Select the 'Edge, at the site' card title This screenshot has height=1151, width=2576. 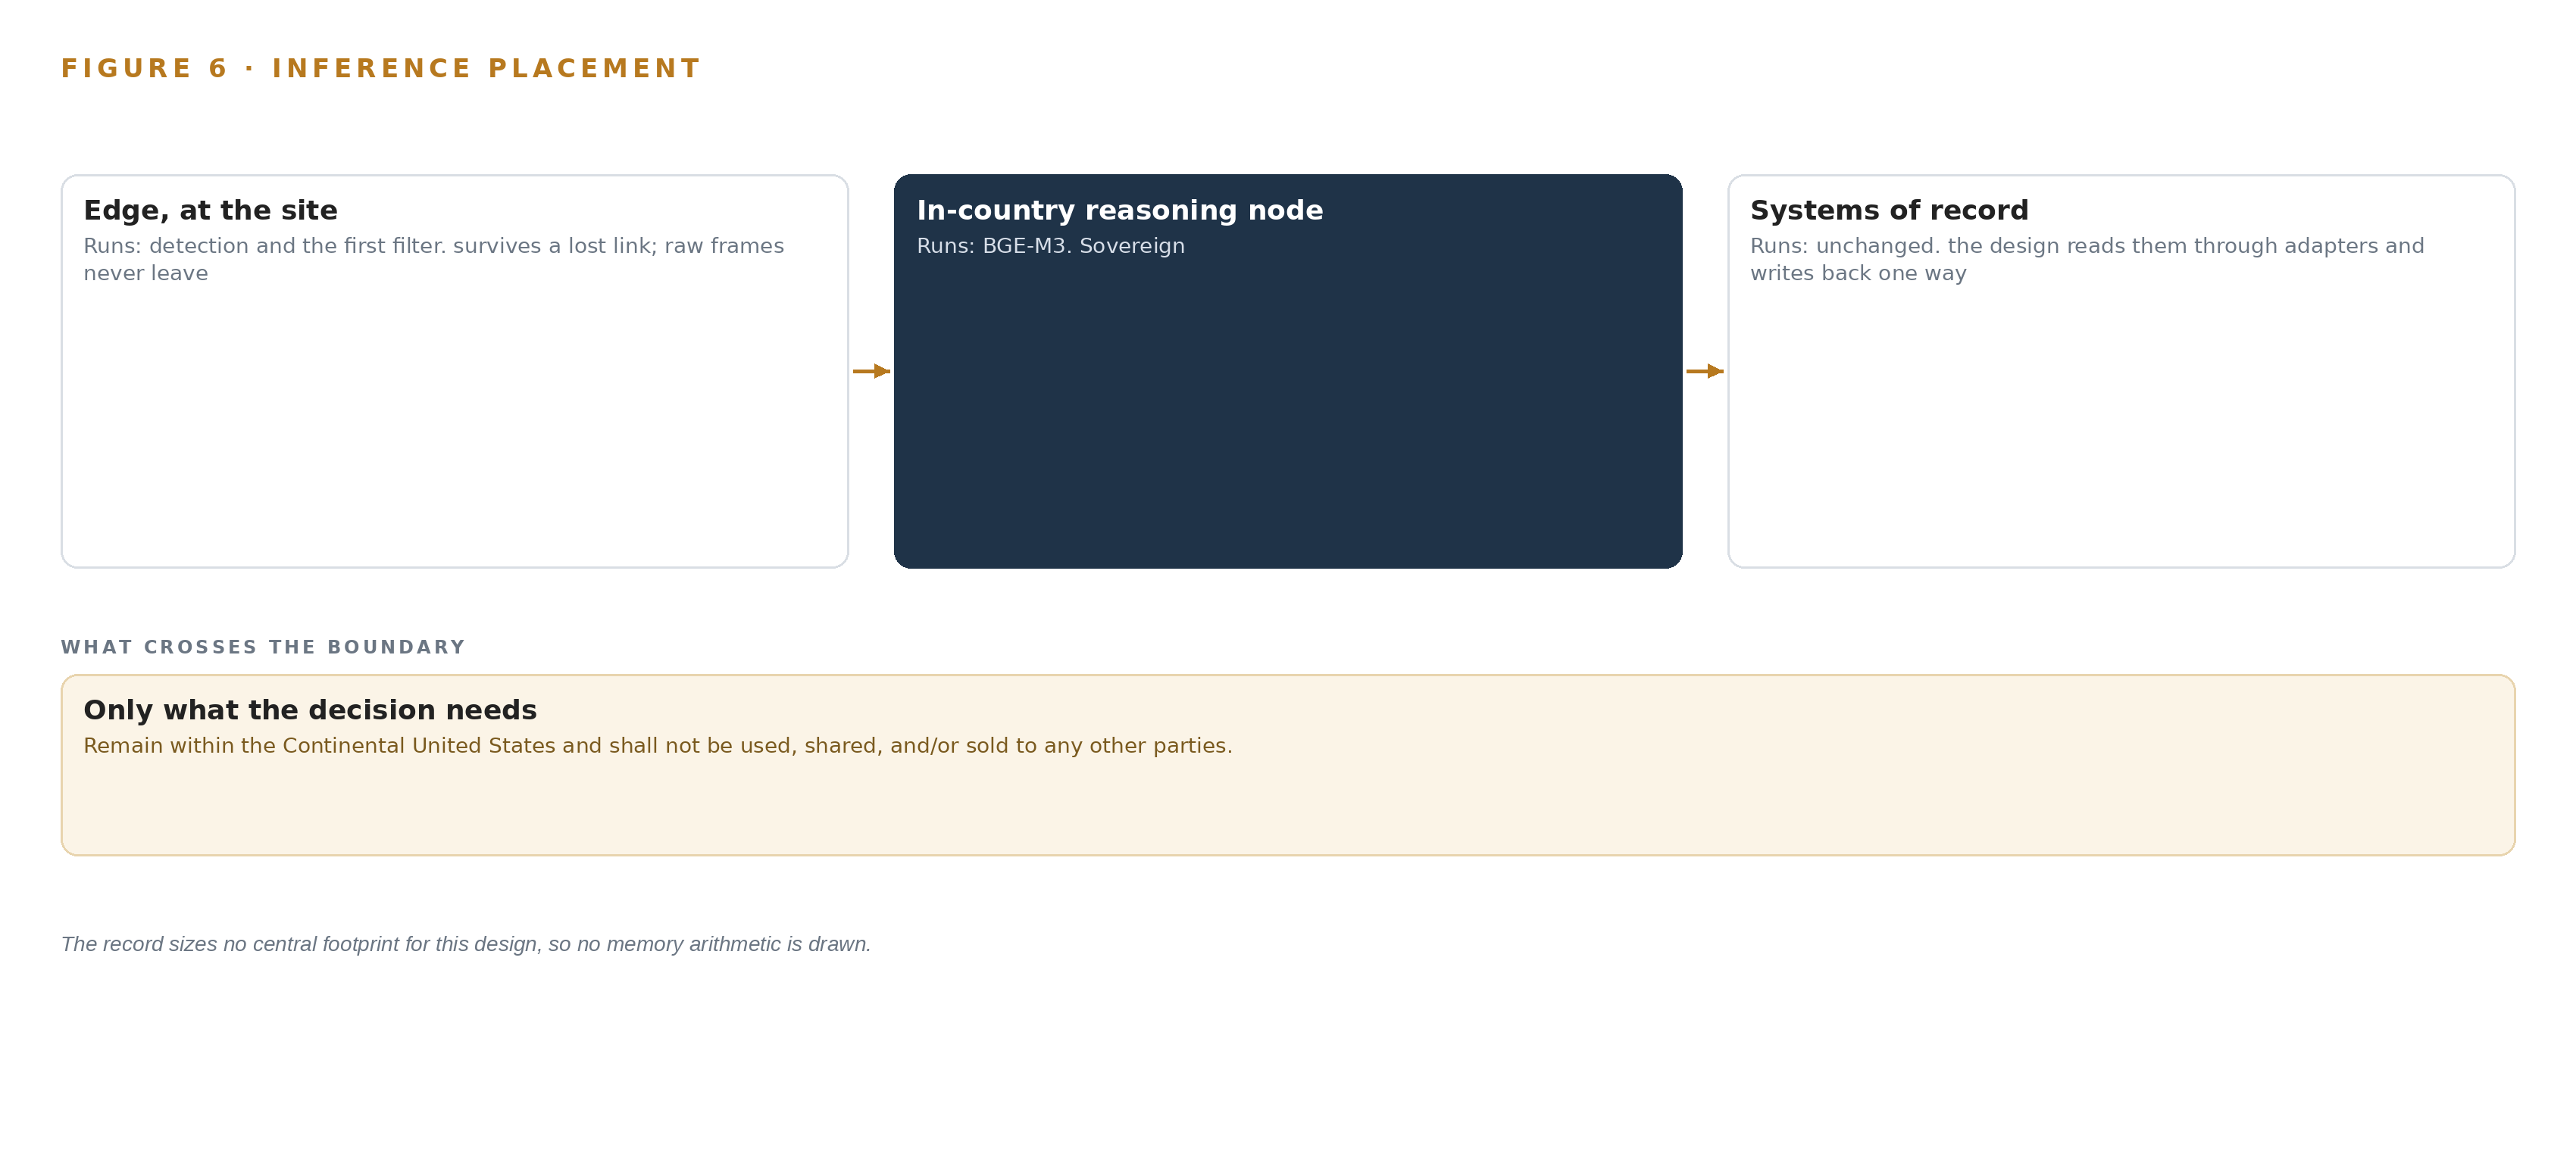(210, 210)
